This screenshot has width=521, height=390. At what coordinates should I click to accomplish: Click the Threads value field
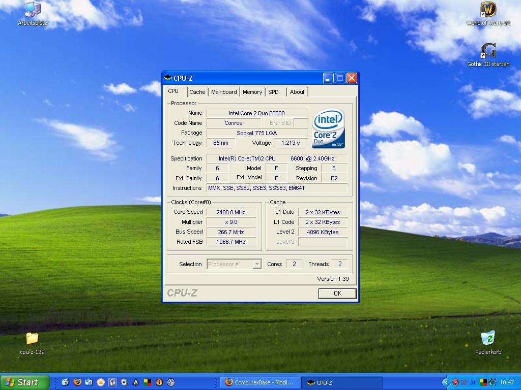[x=339, y=264]
